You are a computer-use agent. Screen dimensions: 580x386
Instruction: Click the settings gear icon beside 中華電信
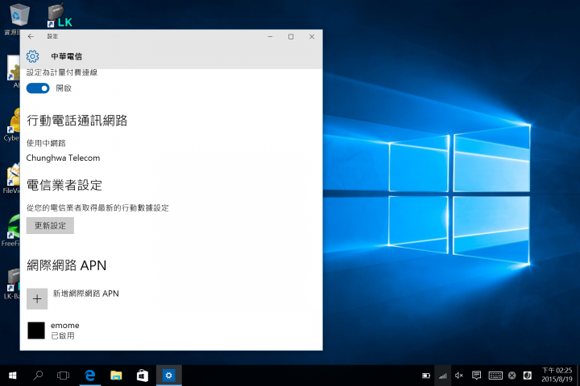click(x=32, y=56)
